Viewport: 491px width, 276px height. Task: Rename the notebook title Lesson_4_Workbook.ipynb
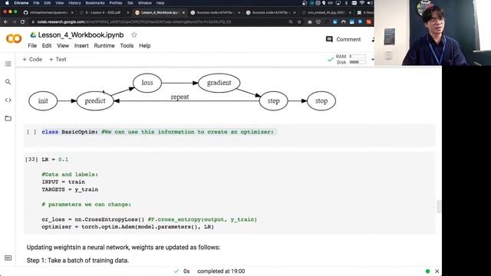click(81, 34)
